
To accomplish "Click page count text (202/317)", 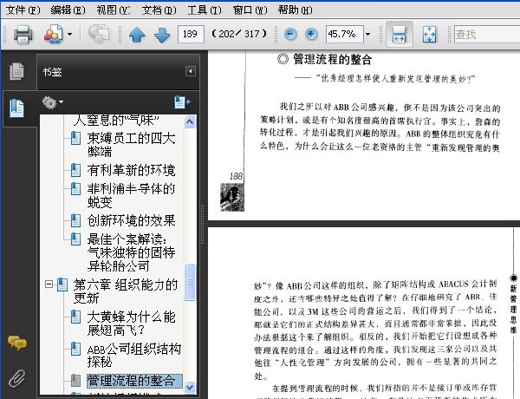I will tap(239, 34).
